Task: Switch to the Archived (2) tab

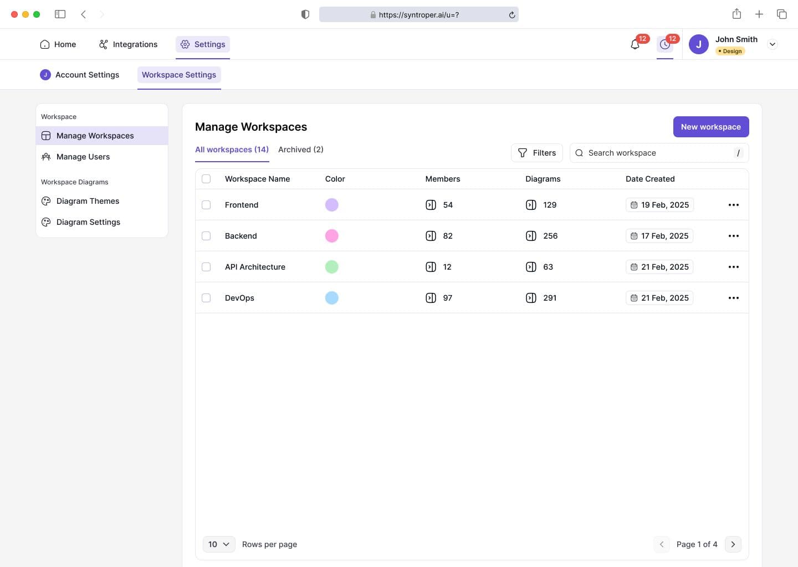Action: click(x=300, y=150)
